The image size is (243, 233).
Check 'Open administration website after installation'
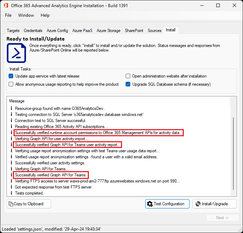(128, 76)
